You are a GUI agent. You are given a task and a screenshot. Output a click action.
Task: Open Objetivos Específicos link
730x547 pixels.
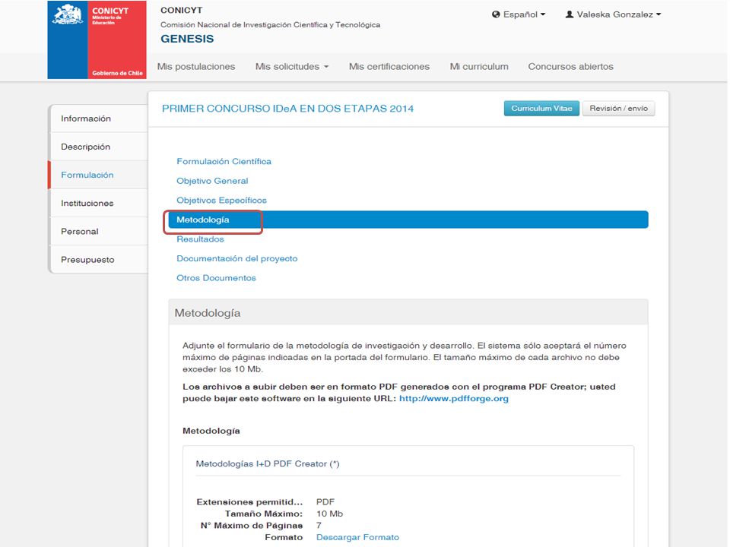click(221, 201)
